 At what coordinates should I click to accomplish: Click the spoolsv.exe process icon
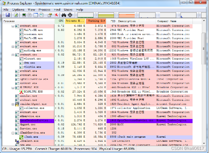point(17,96)
